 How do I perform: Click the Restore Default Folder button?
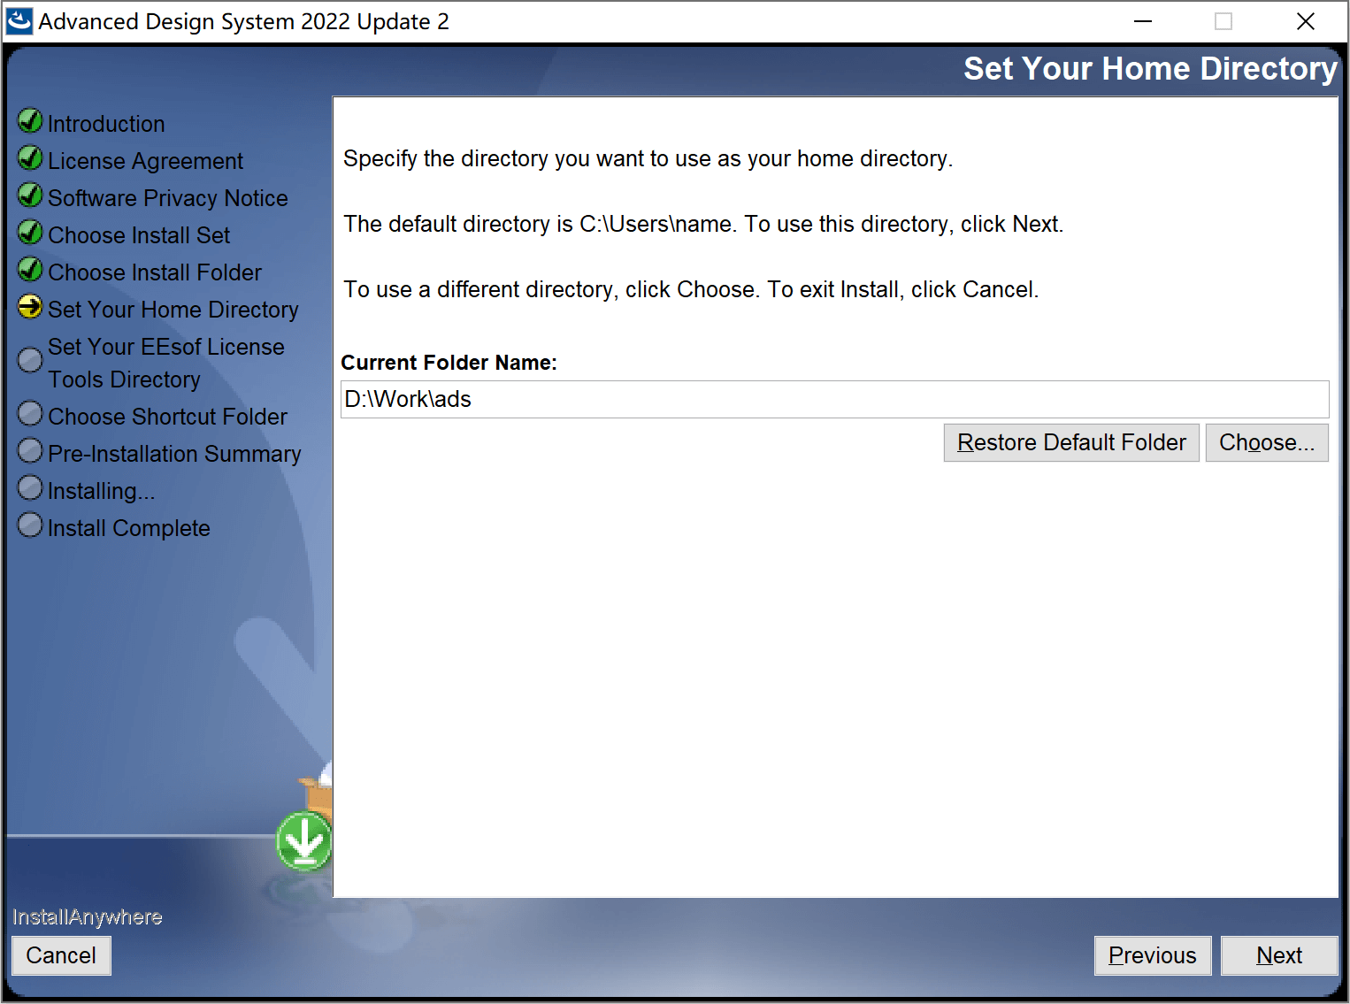tap(1071, 442)
